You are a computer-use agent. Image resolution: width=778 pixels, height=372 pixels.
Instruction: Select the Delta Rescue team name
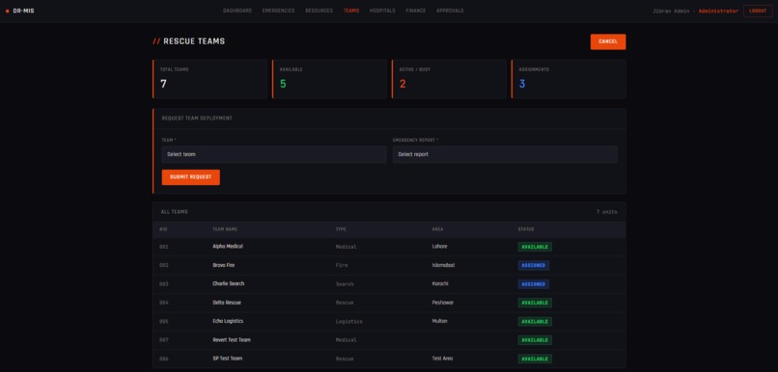tap(227, 303)
